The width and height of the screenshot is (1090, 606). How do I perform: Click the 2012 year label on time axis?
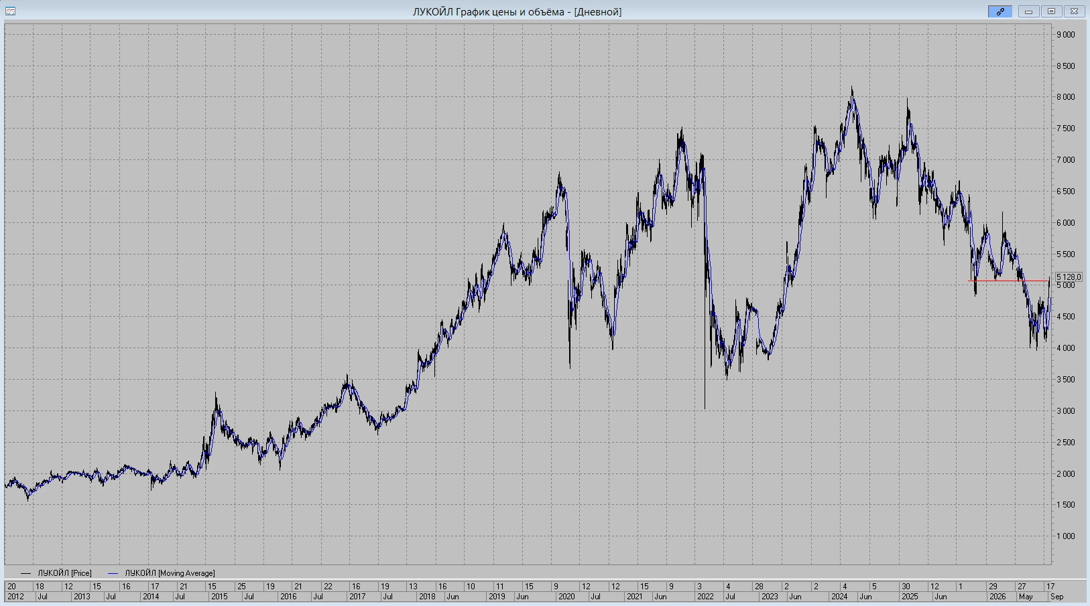tap(15, 597)
